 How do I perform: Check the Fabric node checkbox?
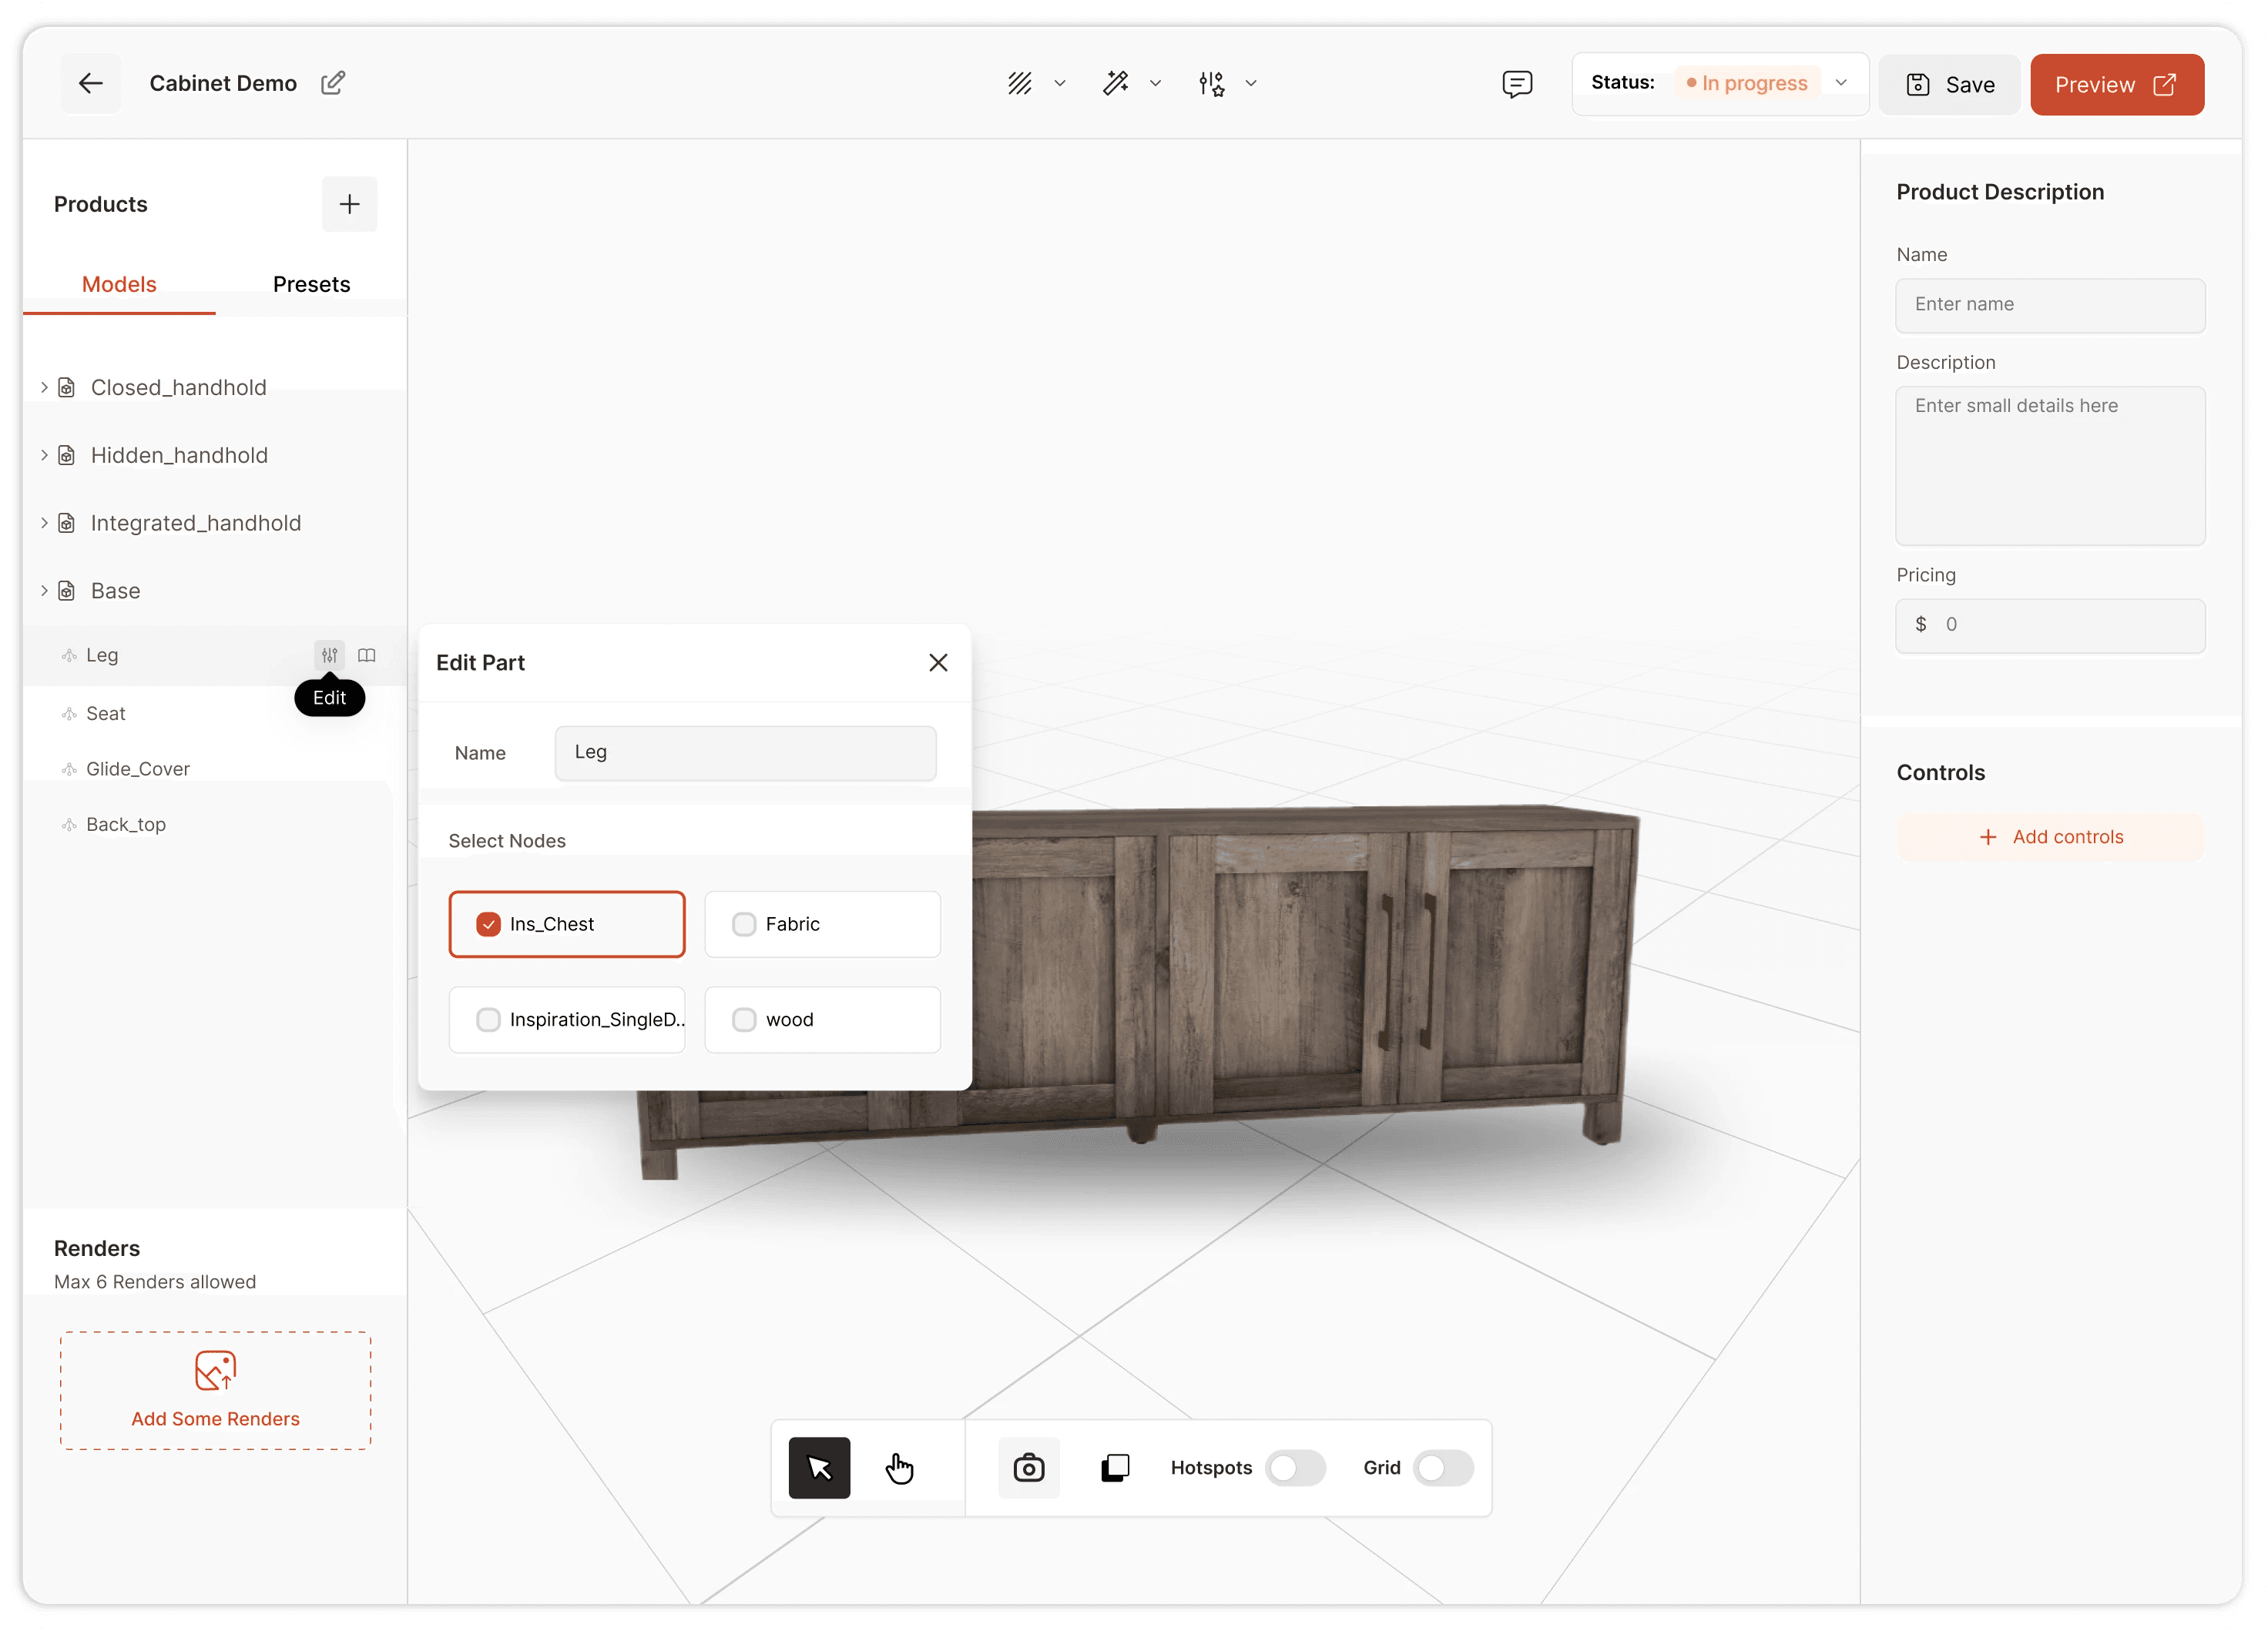click(744, 924)
